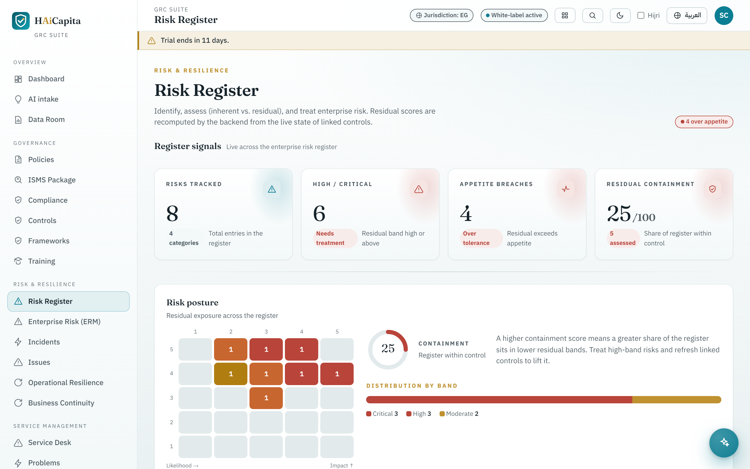Viewport: 750px width, 469px height.
Task: Open the floating AI sparkle assistant button
Action: (x=724, y=442)
